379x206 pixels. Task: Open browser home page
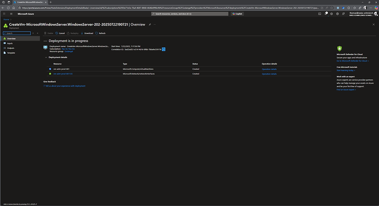pyautogui.click(x=14, y=8)
